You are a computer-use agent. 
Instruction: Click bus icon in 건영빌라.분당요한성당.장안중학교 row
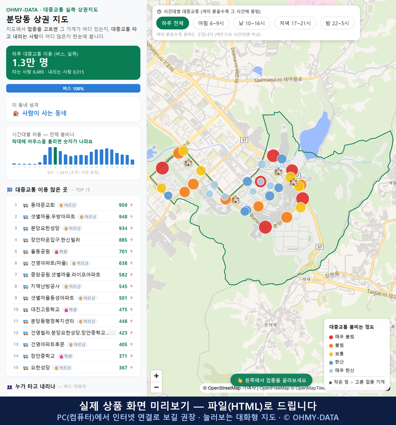(x=26, y=333)
